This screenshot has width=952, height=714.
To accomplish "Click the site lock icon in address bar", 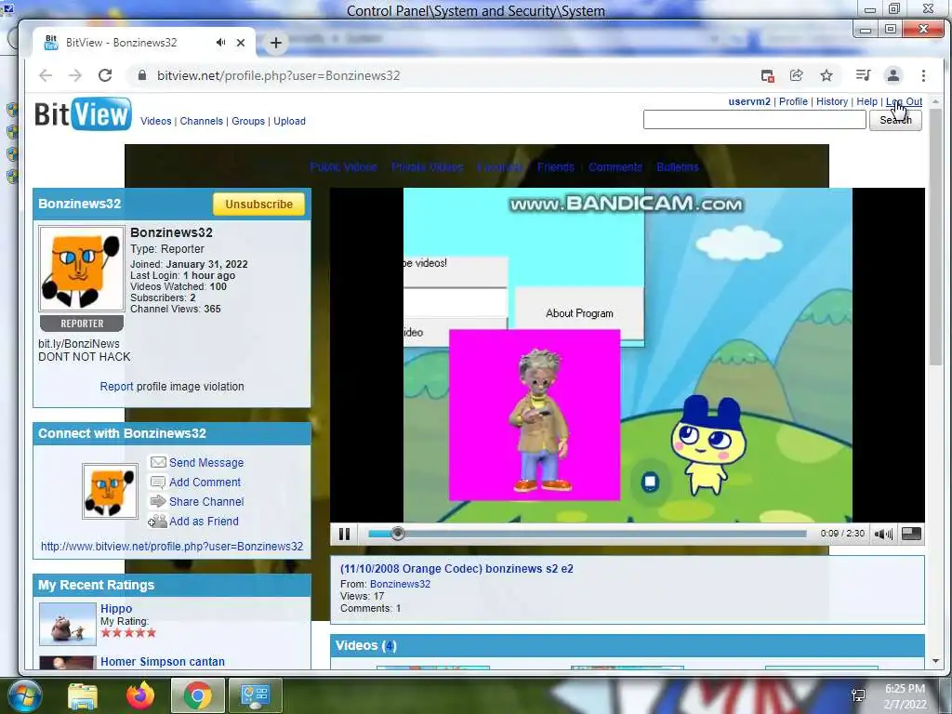I will (x=142, y=75).
